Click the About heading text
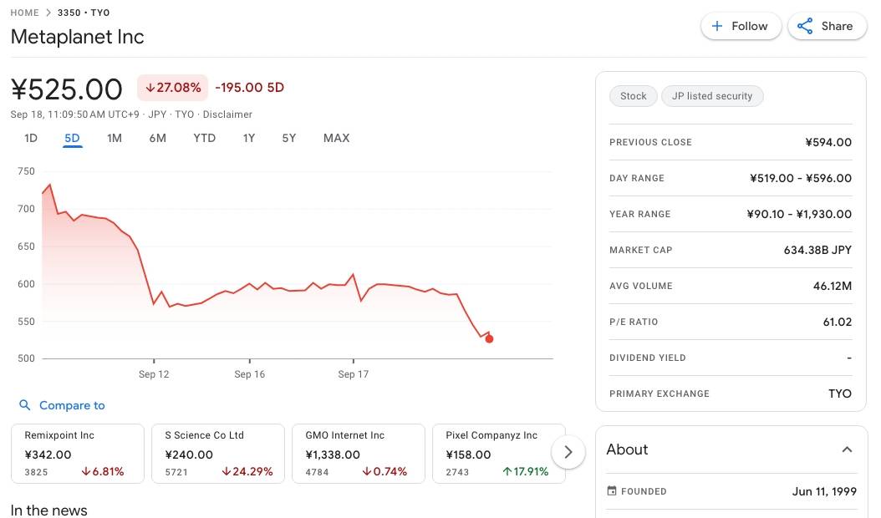This screenshot has width=881, height=518. tap(627, 449)
